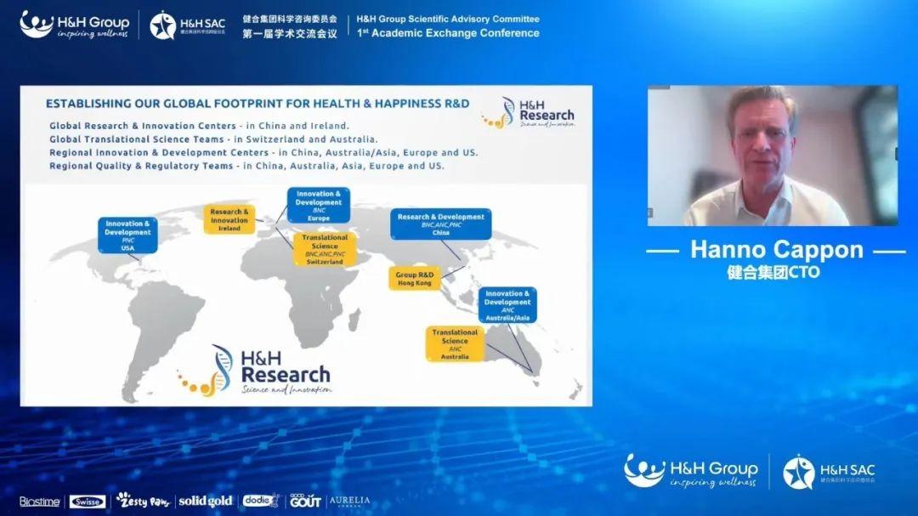This screenshot has width=918, height=516.
Task: Click the H&H SAC star logo in header
Action: pos(187,26)
